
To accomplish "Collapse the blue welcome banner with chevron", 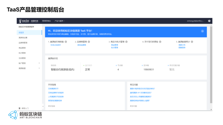I will click(x=202, y=31).
